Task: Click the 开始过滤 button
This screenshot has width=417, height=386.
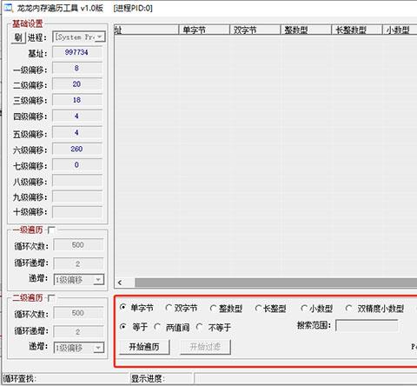Action: (x=205, y=347)
